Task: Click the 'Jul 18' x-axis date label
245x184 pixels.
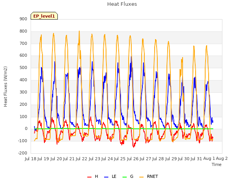Action: point(31,159)
